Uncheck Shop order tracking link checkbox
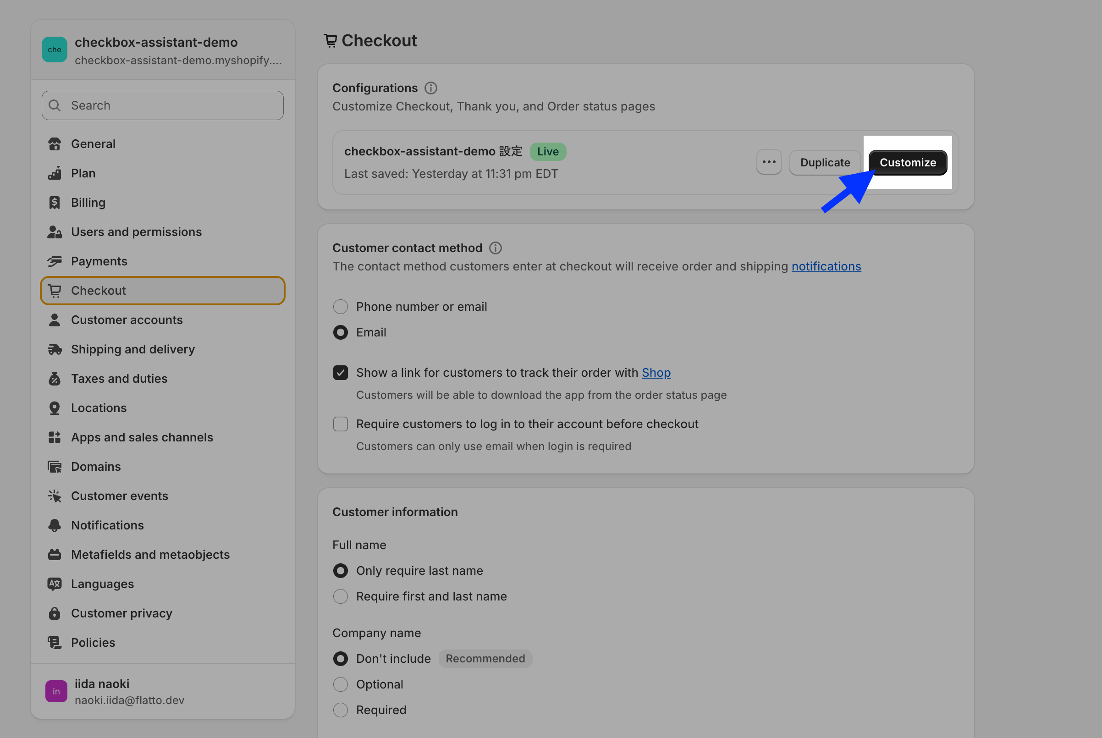This screenshot has height=738, width=1102. (340, 373)
